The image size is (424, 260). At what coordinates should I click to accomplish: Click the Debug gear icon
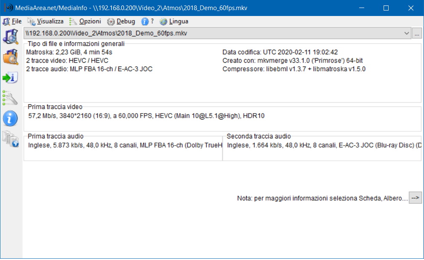pyautogui.click(x=111, y=21)
